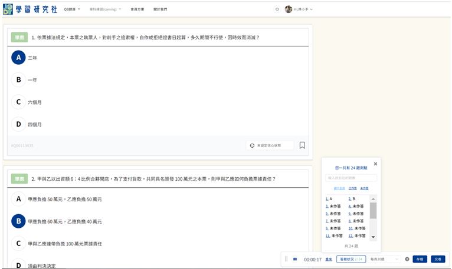The width and height of the screenshot is (452, 269).
Task: Click the info icon in the bottom bar
Action: (407, 259)
